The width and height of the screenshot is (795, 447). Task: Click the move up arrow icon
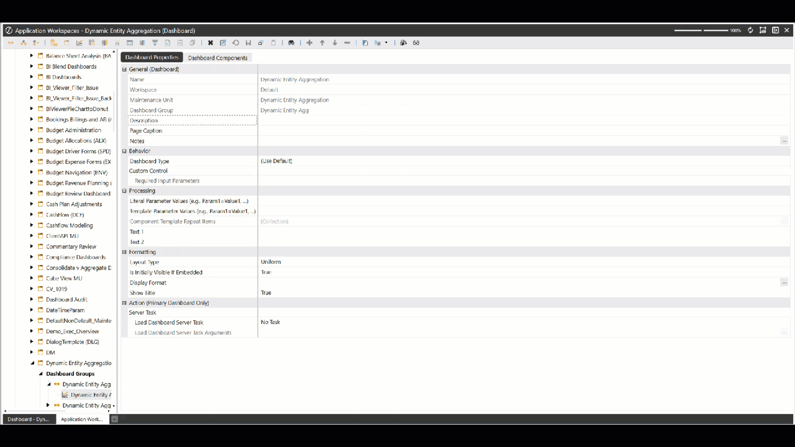[322, 43]
